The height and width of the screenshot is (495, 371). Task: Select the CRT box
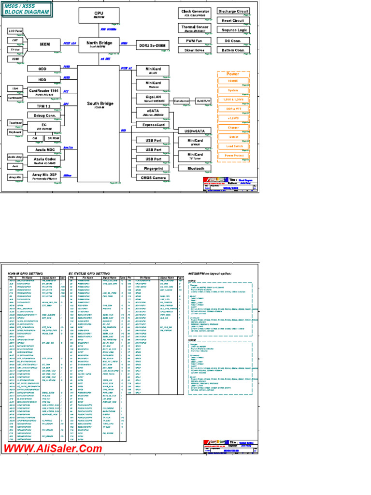coord(15,40)
